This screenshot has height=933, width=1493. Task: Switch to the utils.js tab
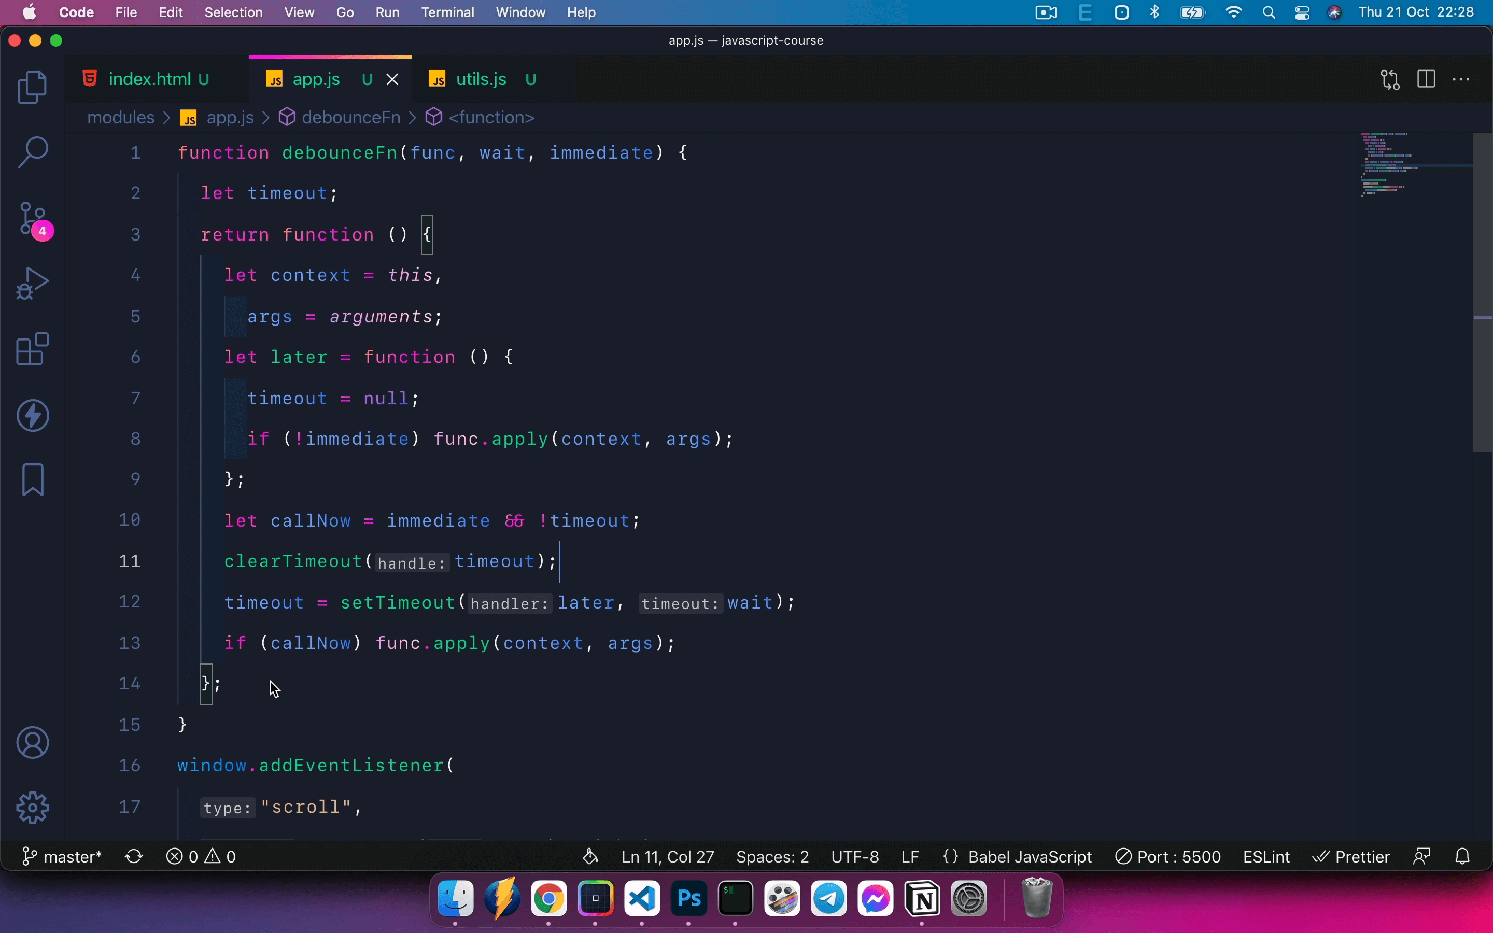[x=481, y=80]
